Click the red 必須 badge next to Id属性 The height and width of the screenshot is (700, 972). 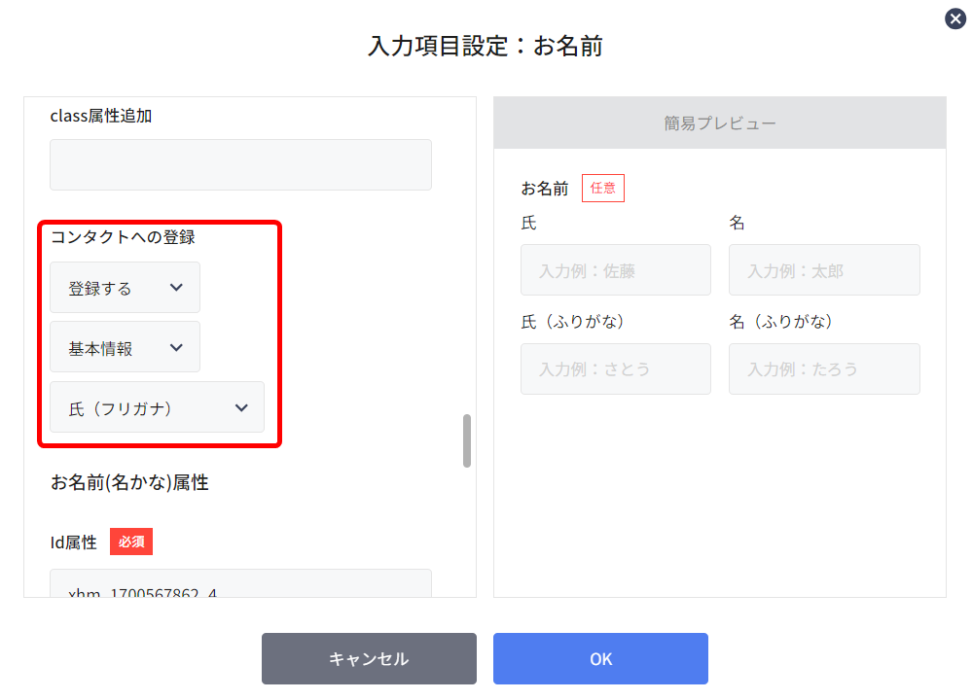[131, 542]
